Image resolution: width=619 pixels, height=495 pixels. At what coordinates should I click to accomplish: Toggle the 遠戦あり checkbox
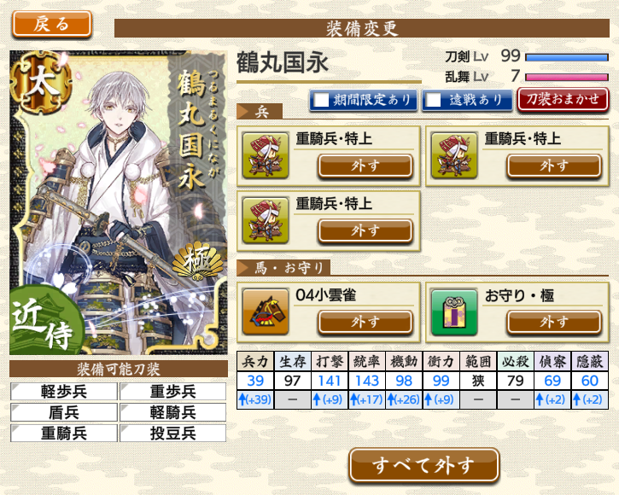[434, 100]
